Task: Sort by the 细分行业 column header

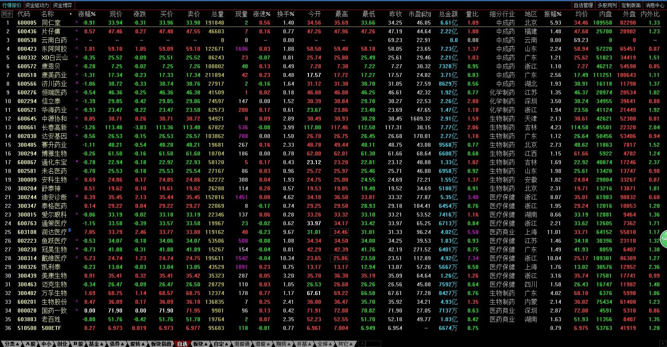Action: (x=502, y=14)
